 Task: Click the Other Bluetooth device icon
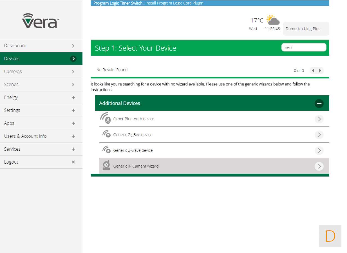(106, 118)
